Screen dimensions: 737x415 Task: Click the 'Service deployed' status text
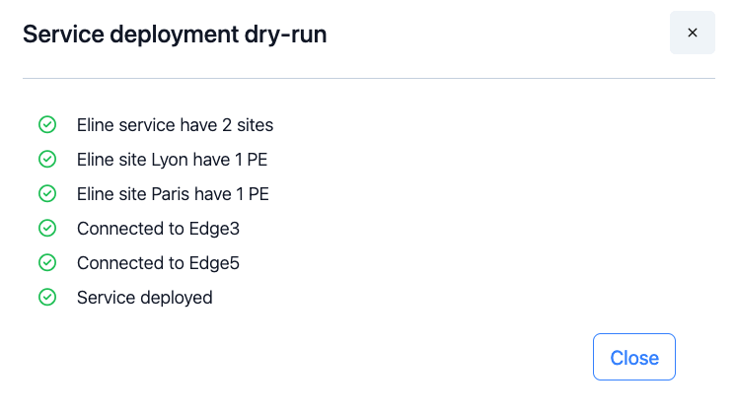tap(144, 297)
